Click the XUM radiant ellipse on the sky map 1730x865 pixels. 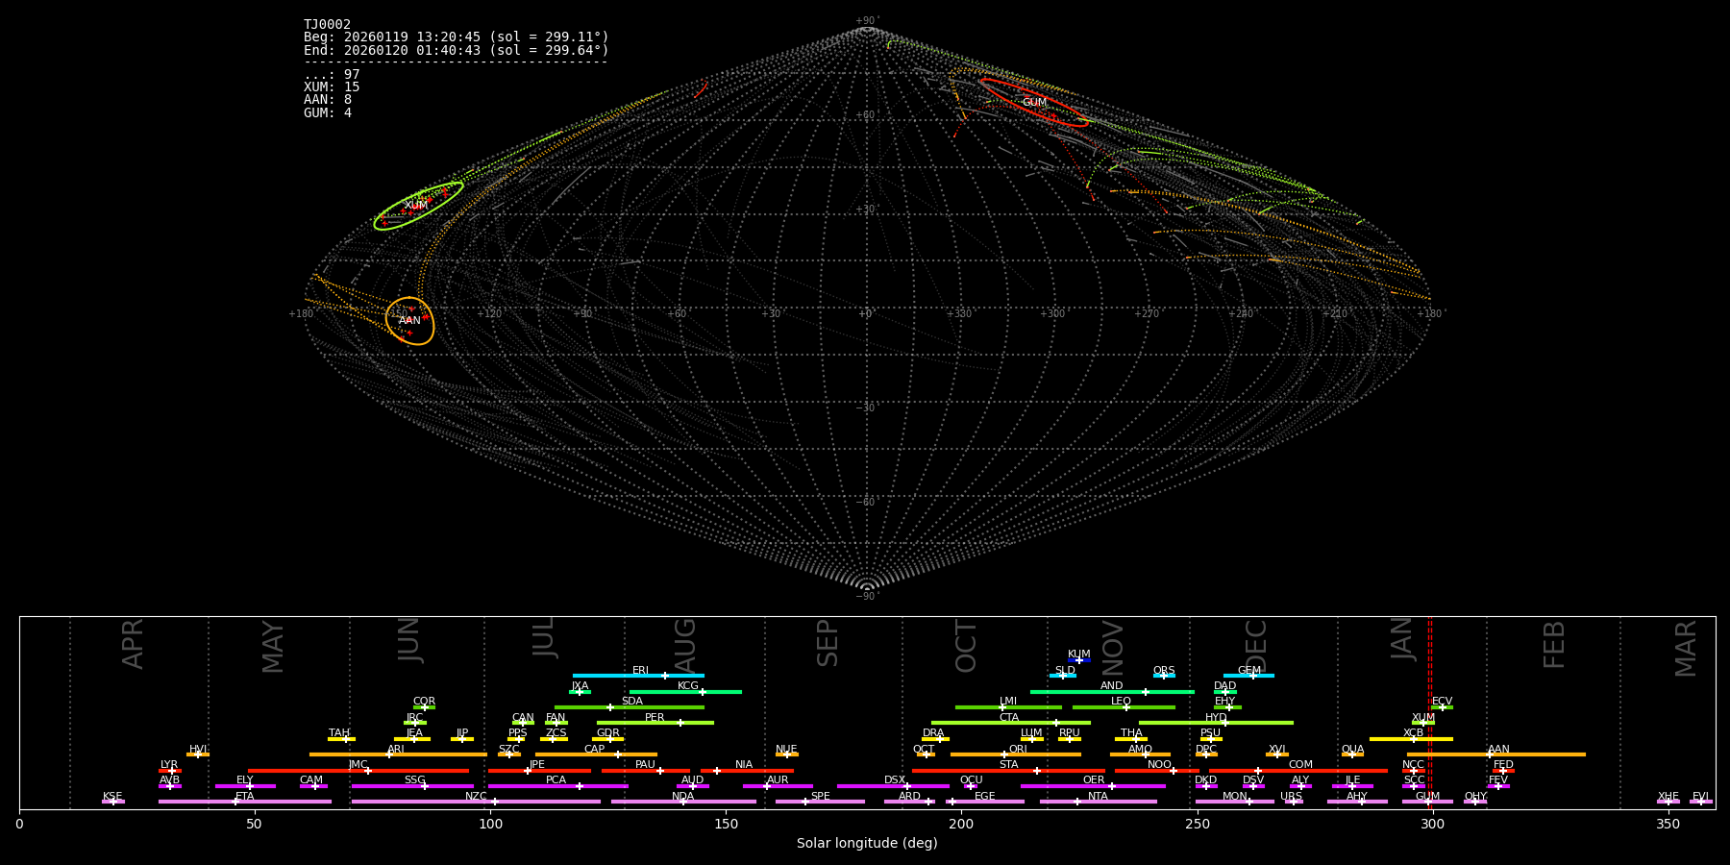coord(418,206)
